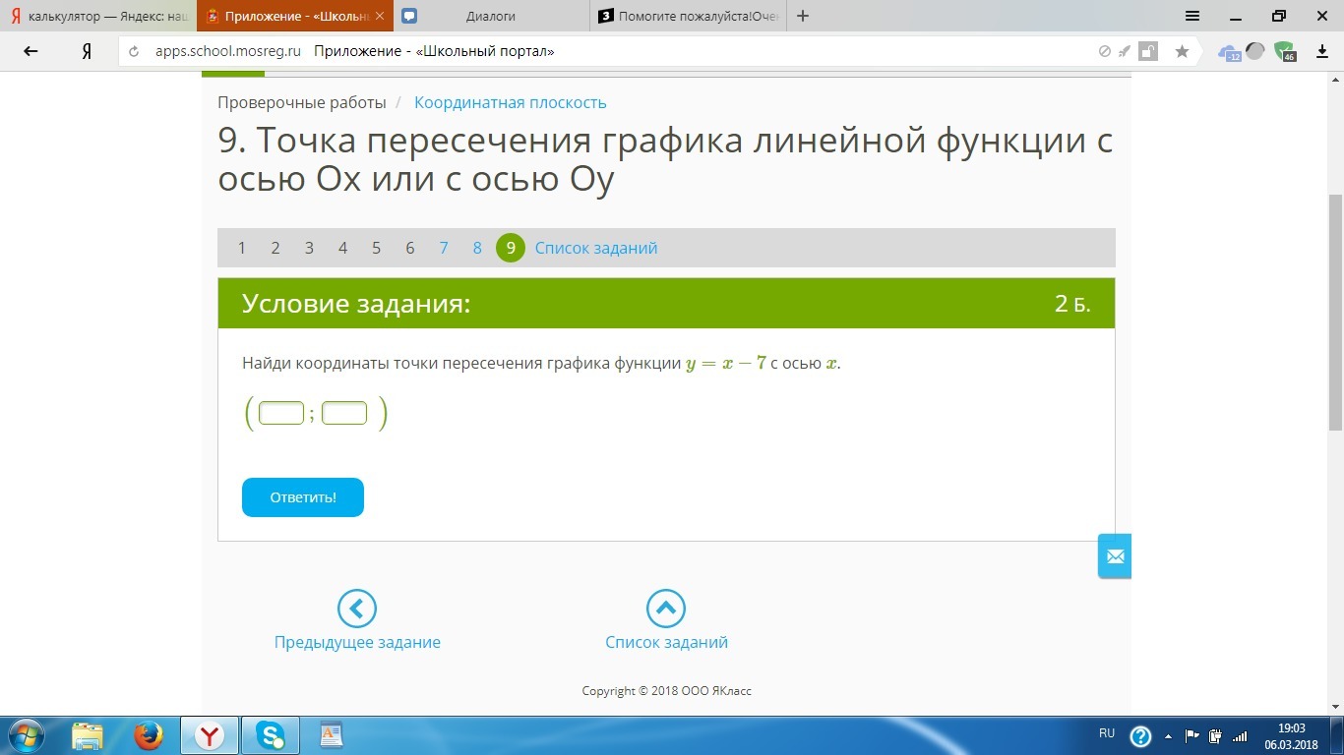Click the blue envelope feedback icon

(1115, 556)
